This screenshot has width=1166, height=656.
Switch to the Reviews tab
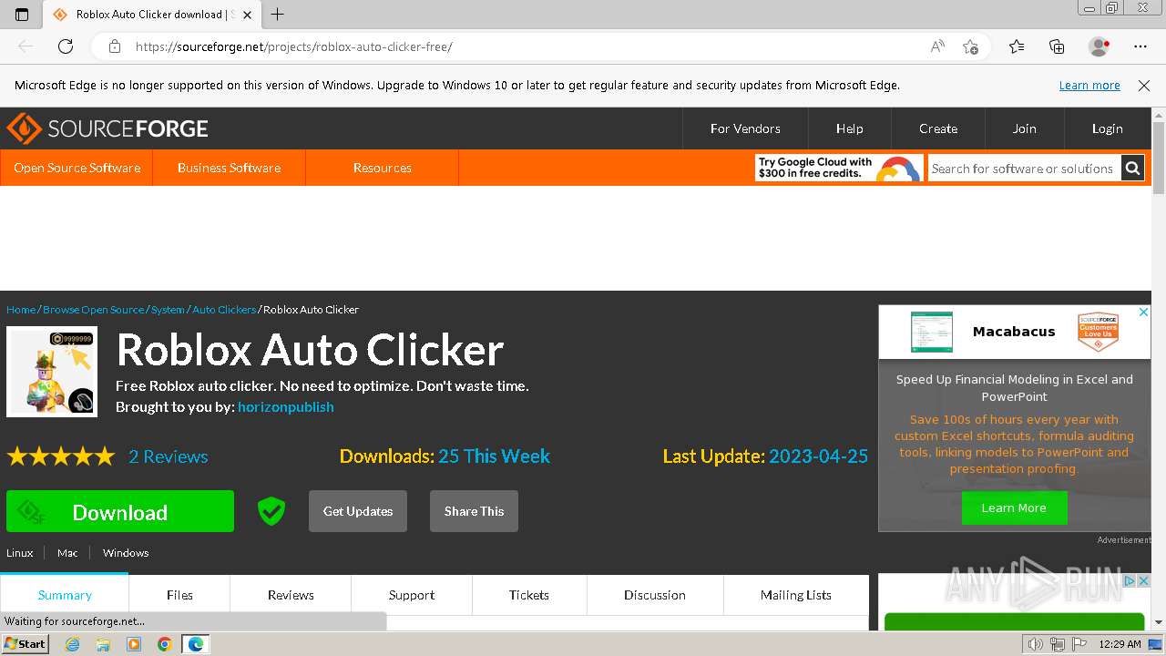291,595
